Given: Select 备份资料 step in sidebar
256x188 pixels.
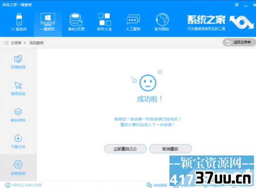Looking at the screenshot, I should click(18, 115).
